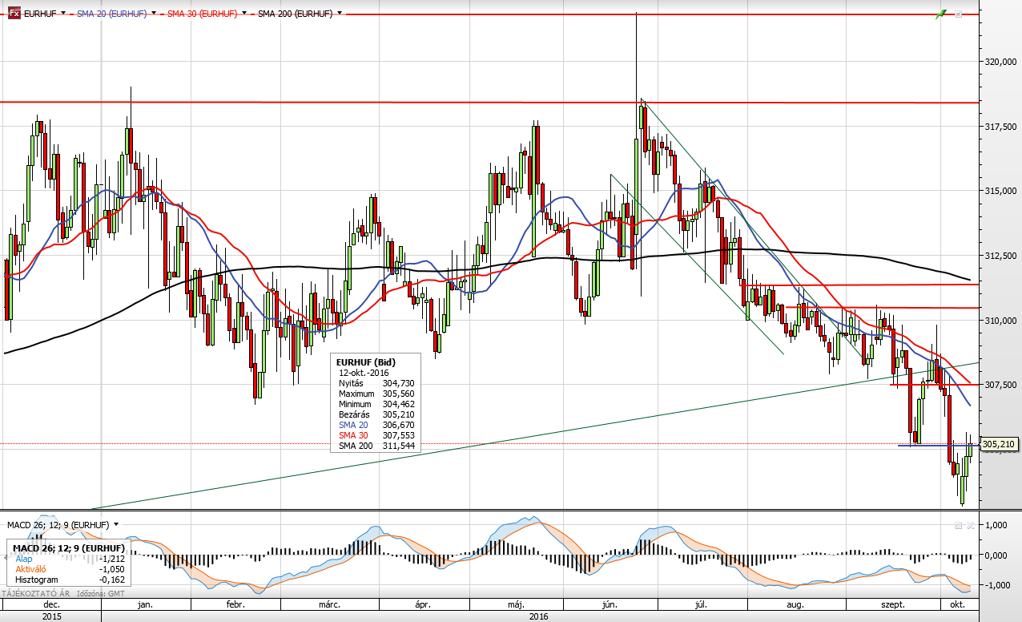Open the SMA 30 (EURHUF) dropdown arrow
The image size is (1022, 622).
(243, 14)
